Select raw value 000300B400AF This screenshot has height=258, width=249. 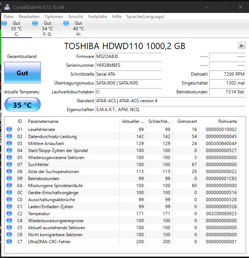[221, 144]
